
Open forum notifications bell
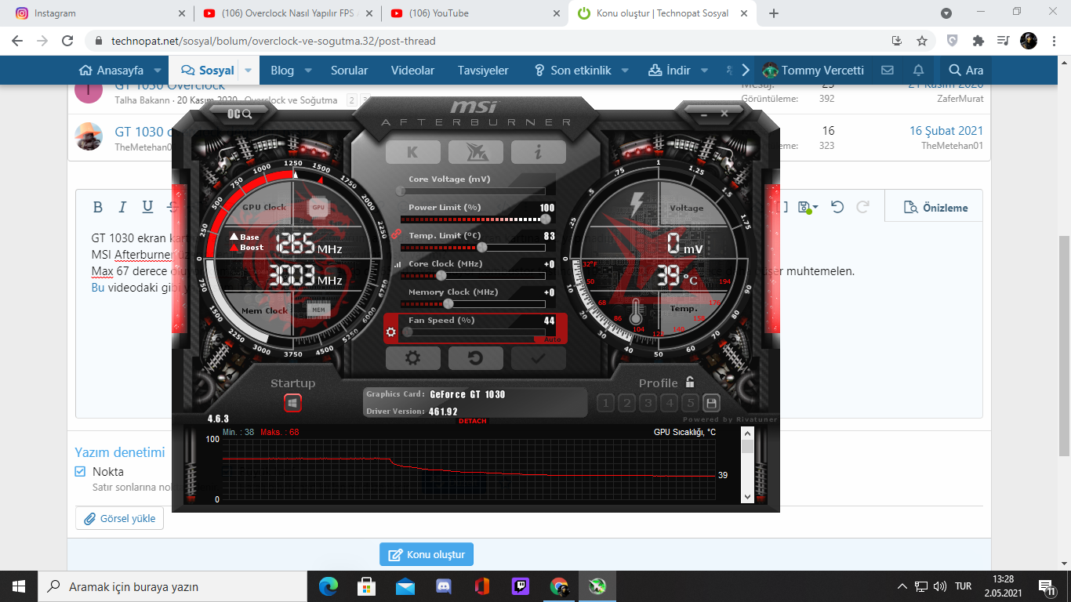coord(918,71)
